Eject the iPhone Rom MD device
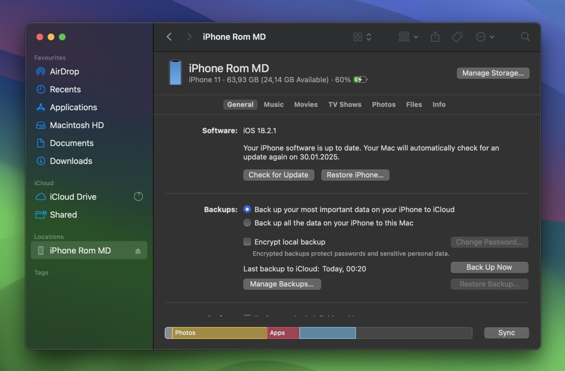Screen dimensions: 565x371 (138, 250)
